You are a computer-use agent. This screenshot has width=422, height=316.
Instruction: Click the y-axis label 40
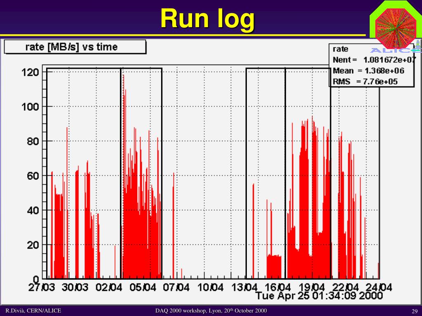point(33,210)
